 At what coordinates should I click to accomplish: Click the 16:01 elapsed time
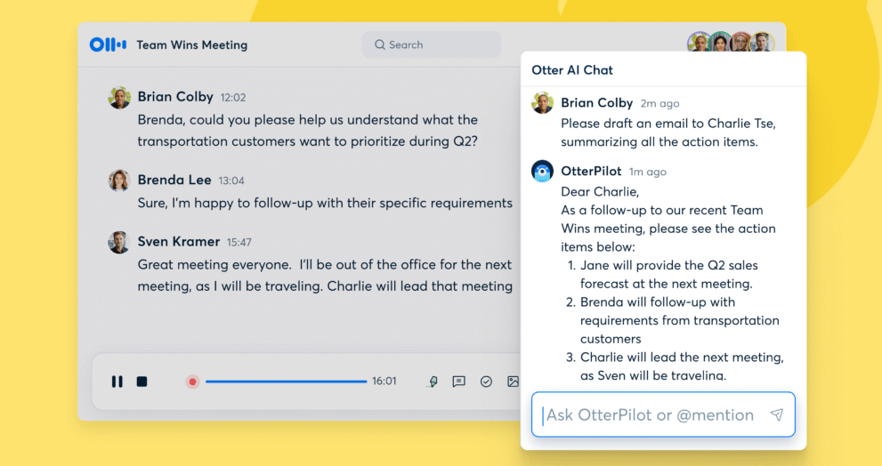(384, 382)
